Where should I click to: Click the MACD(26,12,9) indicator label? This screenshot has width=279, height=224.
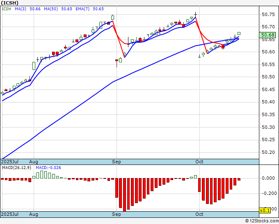point(16,168)
